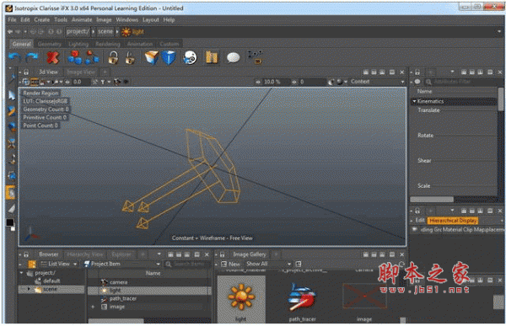Open the Help menu
This screenshot has width=506, height=326.
click(169, 20)
